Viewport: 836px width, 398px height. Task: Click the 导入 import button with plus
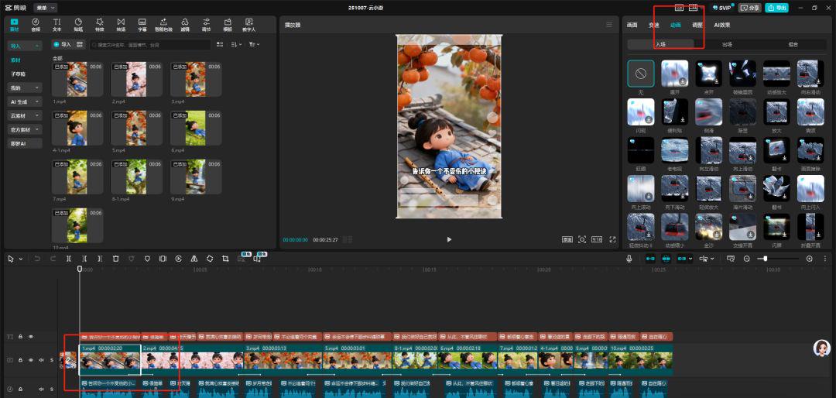(63, 44)
